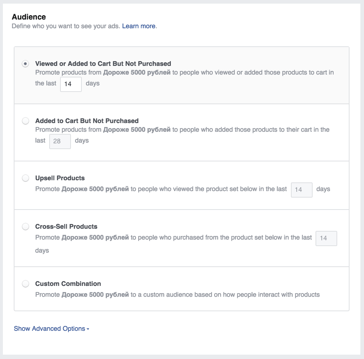Open the Learn more link

pos(139,26)
